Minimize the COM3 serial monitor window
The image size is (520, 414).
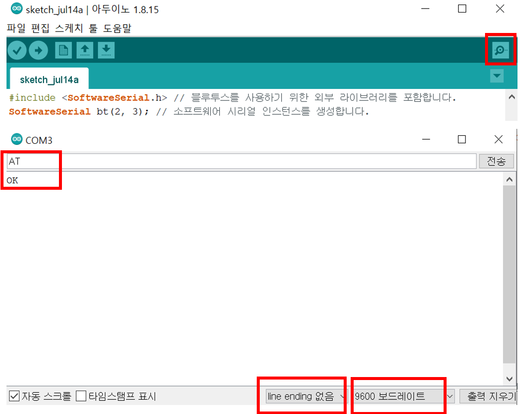pyautogui.click(x=426, y=139)
